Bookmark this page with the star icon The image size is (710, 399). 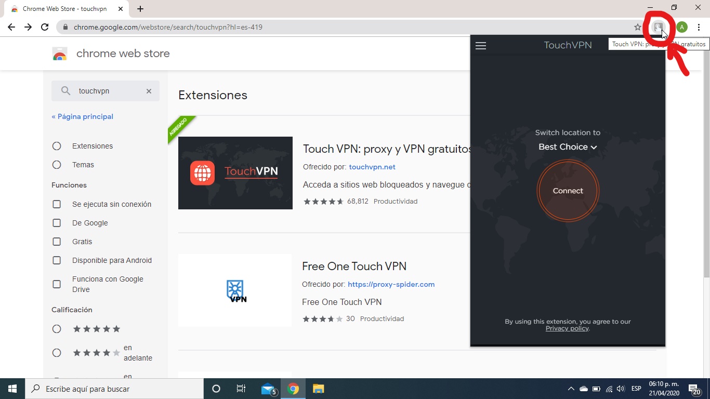coord(638,27)
